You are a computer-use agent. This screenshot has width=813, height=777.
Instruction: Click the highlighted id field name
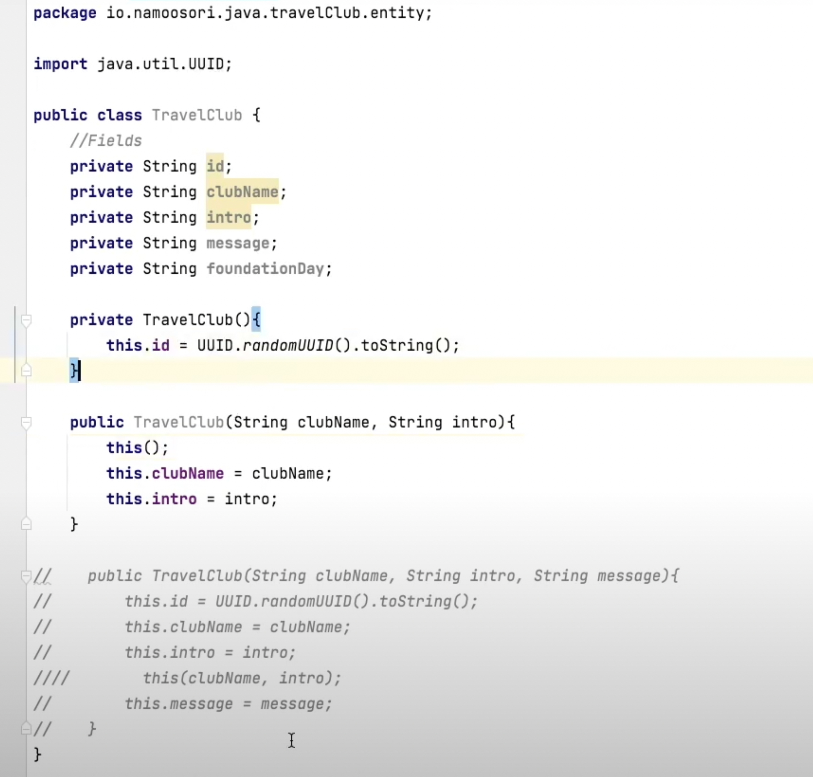(215, 166)
